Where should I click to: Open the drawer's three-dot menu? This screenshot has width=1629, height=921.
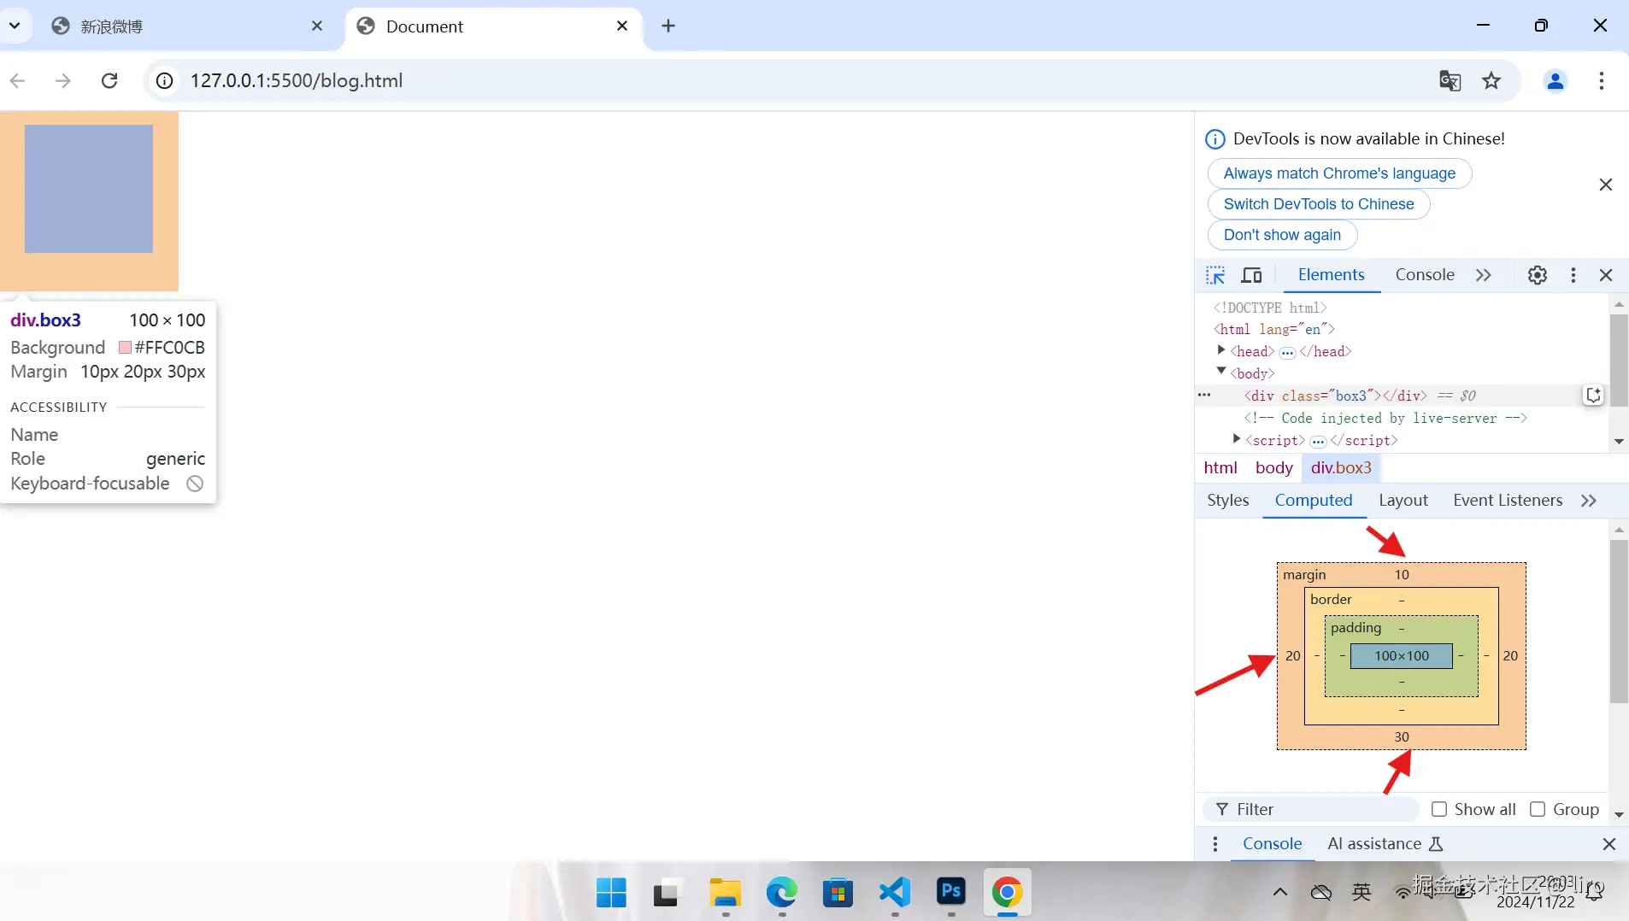1215,844
